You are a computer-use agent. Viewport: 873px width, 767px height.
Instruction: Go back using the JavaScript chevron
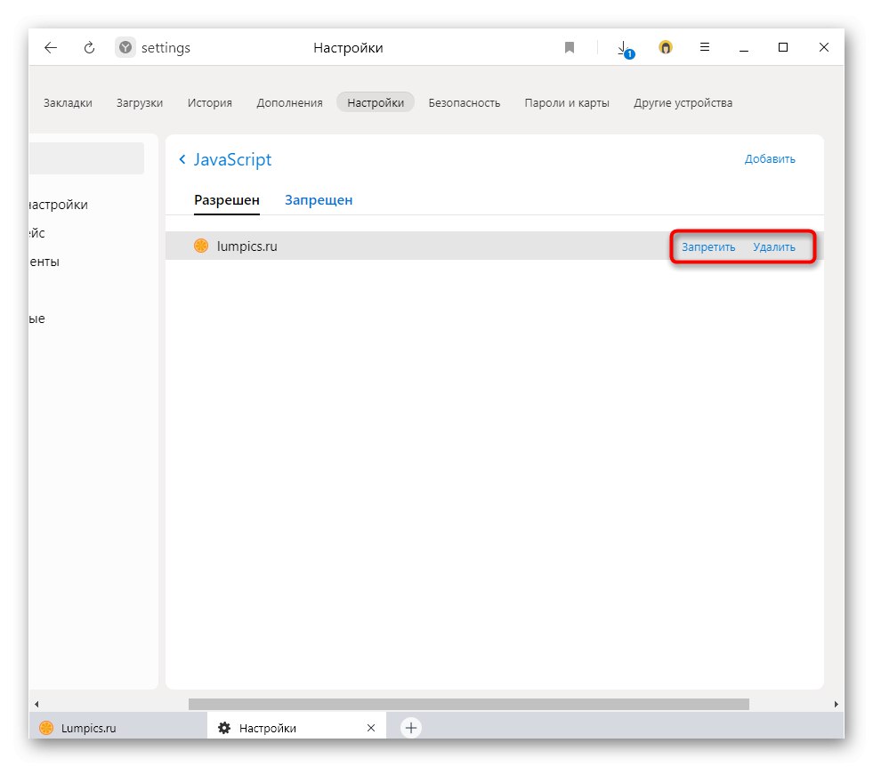(x=182, y=160)
